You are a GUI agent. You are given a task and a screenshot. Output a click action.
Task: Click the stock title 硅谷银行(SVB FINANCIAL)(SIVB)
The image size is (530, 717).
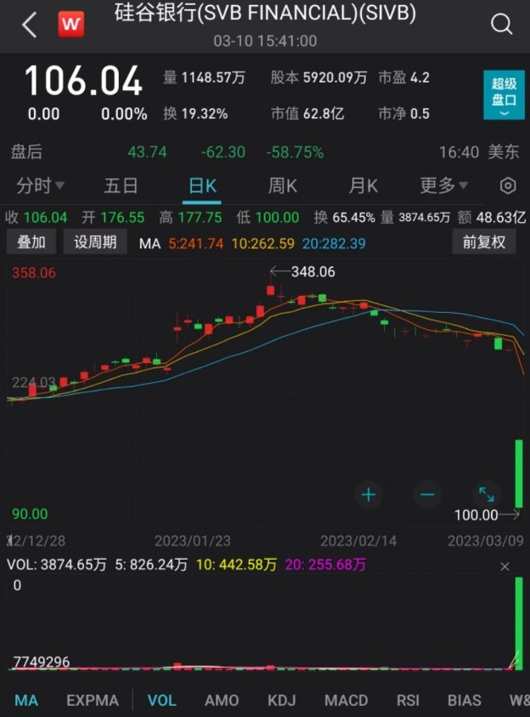pyautogui.click(x=265, y=13)
